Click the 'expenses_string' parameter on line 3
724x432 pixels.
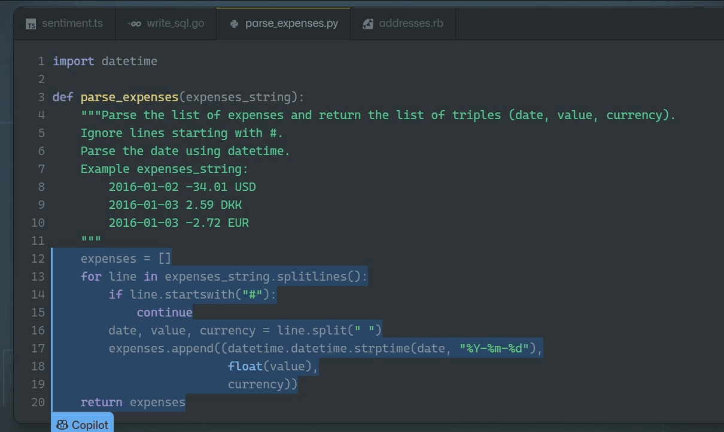(x=238, y=97)
